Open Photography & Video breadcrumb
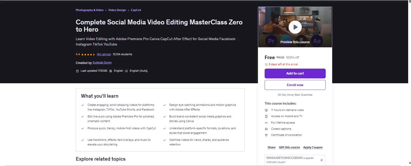 [89, 10]
